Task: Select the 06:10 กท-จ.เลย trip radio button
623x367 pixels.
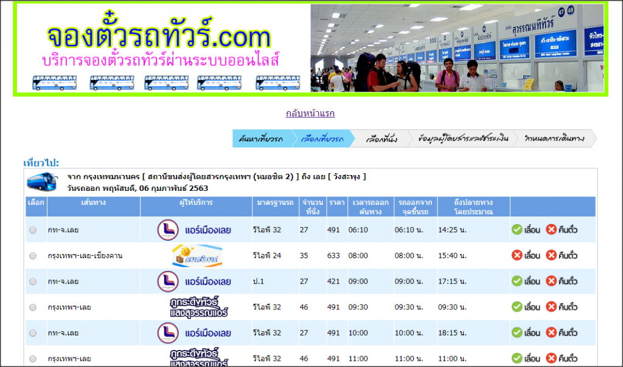Action: pos(33,230)
